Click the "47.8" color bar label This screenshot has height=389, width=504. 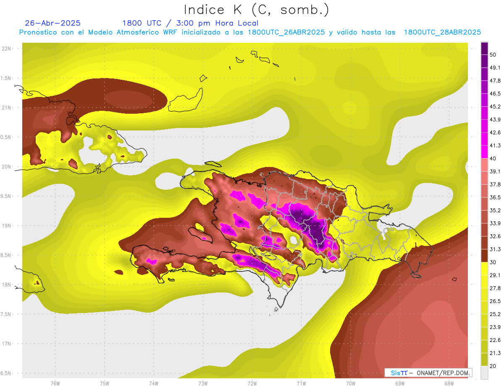(x=495, y=81)
